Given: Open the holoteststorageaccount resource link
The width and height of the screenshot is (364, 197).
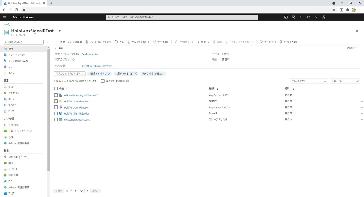Looking at the screenshot, I should pos(77,119).
